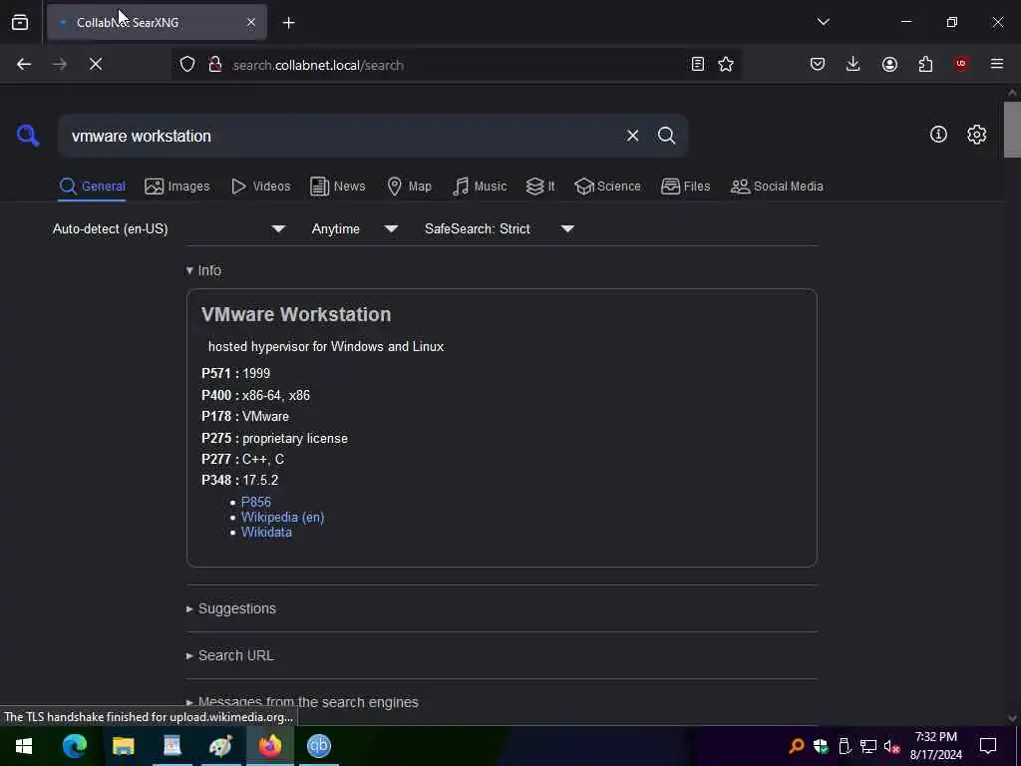Screen dimensions: 1021x766
Task: Open qBittorrent from taskbar
Action: coord(318,746)
